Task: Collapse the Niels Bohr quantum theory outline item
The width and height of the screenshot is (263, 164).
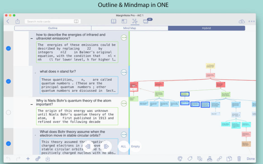Action: tap(31, 104)
